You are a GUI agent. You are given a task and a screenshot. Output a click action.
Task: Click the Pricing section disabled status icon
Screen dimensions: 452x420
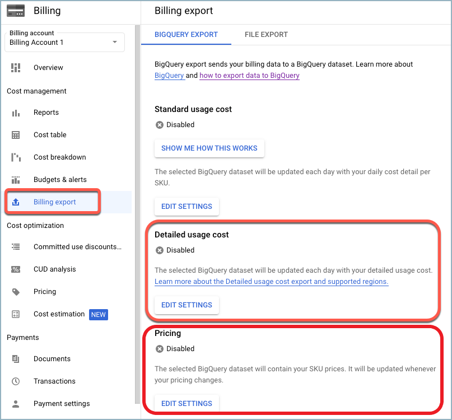coord(160,349)
